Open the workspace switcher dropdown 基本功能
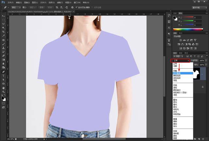Image resolution: width=209 pixels, height=141 pixels. tap(200, 8)
